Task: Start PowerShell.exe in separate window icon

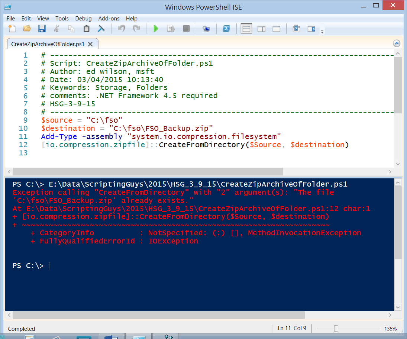Action: 226,29
